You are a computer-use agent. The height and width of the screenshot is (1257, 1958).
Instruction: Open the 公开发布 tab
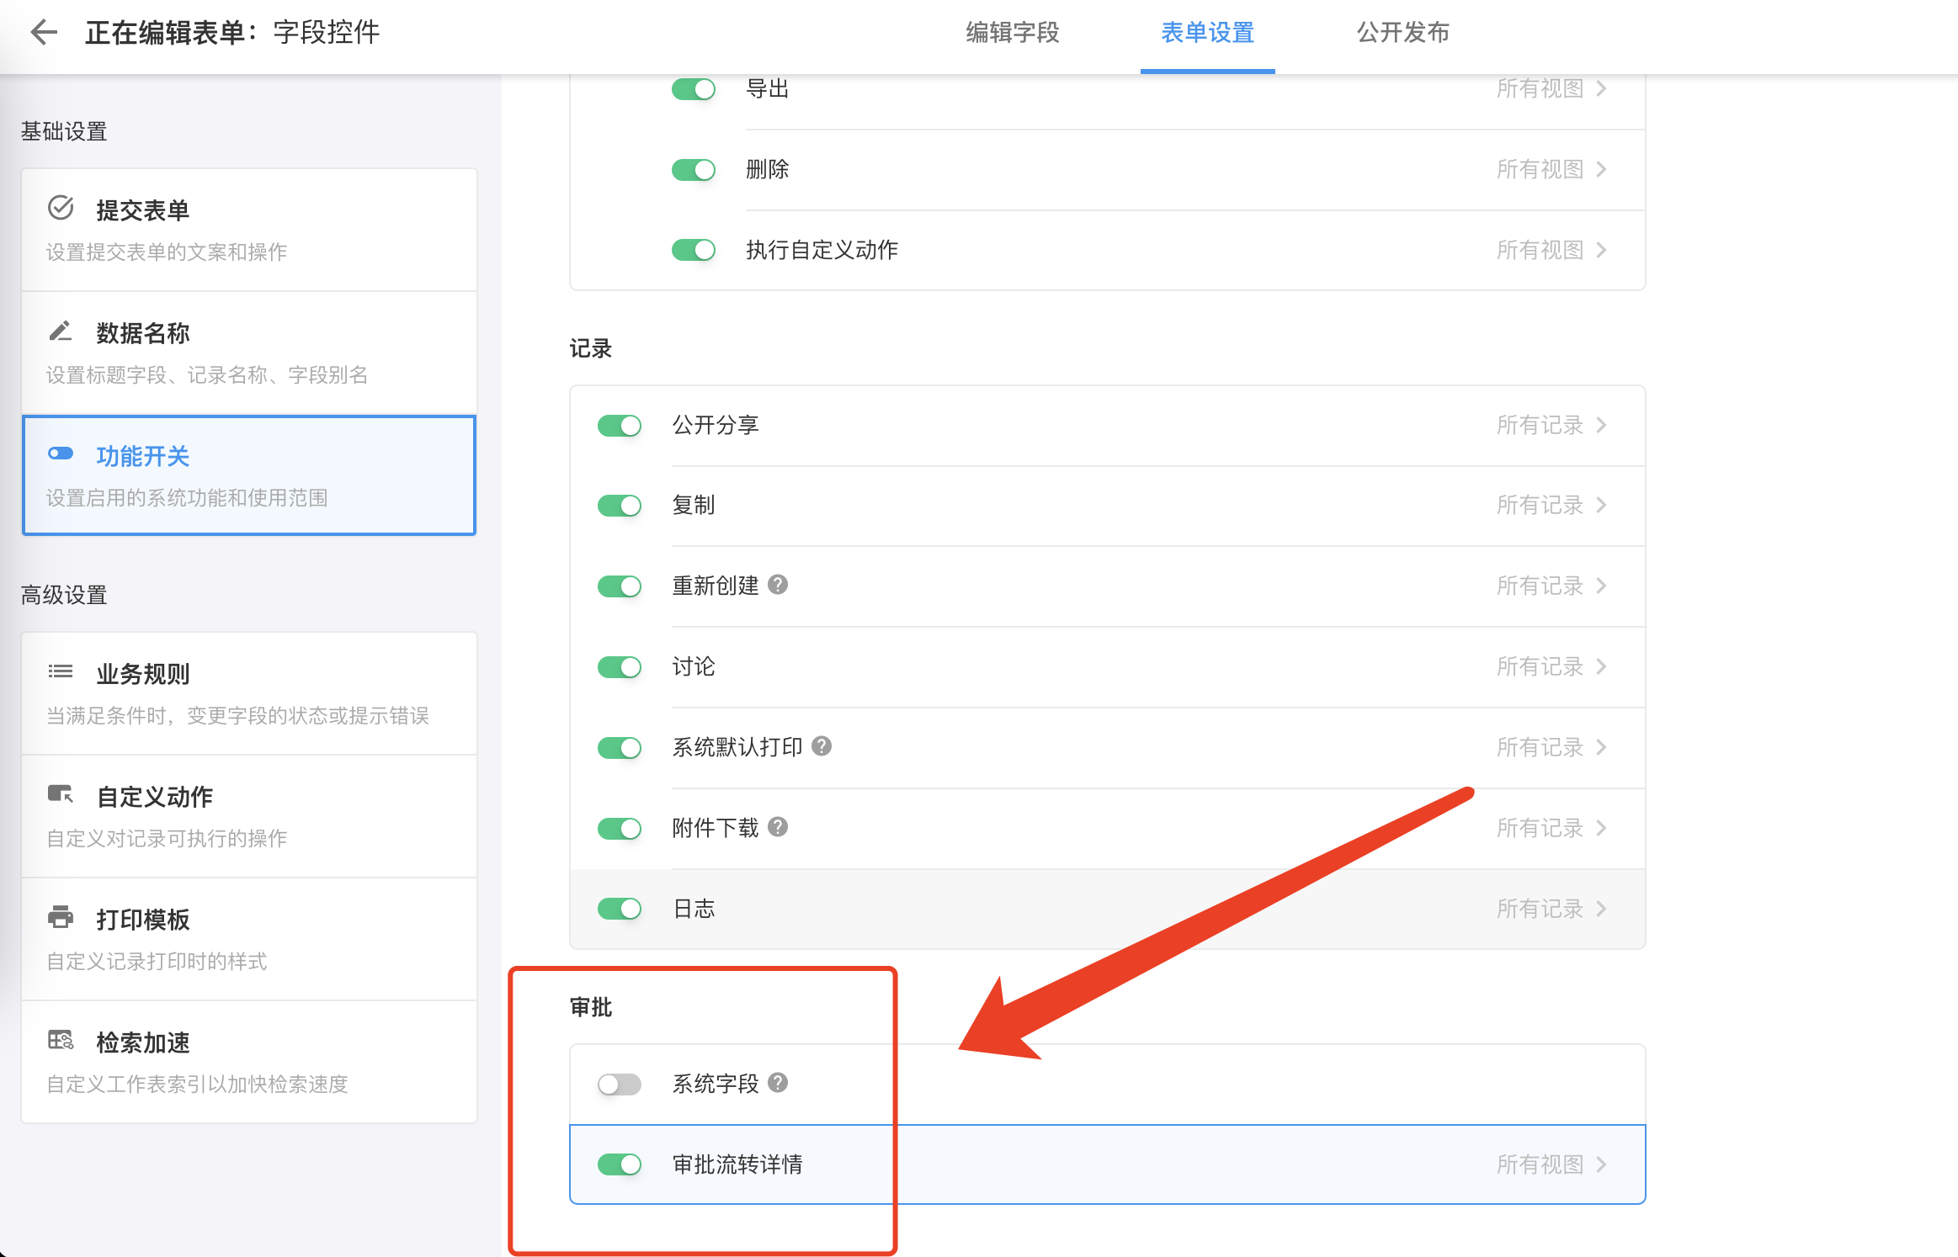click(1403, 33)
